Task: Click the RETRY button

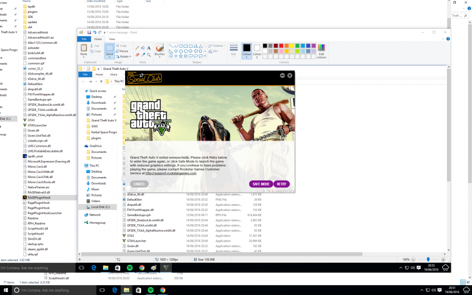Action: click(x=281, y=184)
